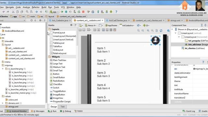Click the gear icon at designer toolbar end
208x117 pixels.
(x=168, y=31)
